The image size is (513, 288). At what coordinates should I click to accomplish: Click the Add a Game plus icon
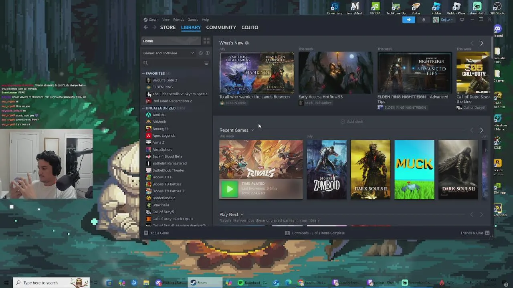(146, 233)
